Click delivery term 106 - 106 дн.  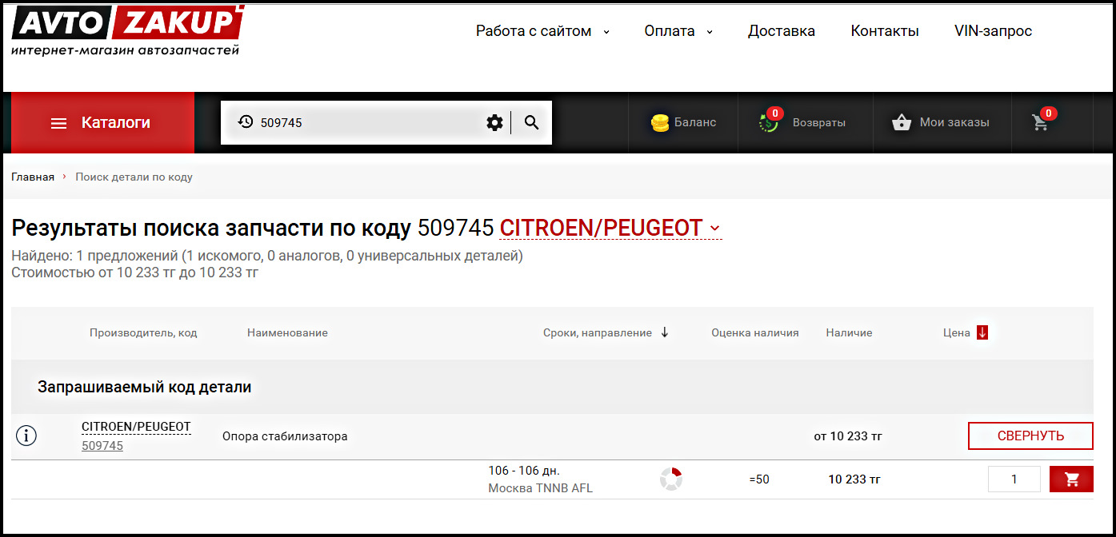[524, 471]
